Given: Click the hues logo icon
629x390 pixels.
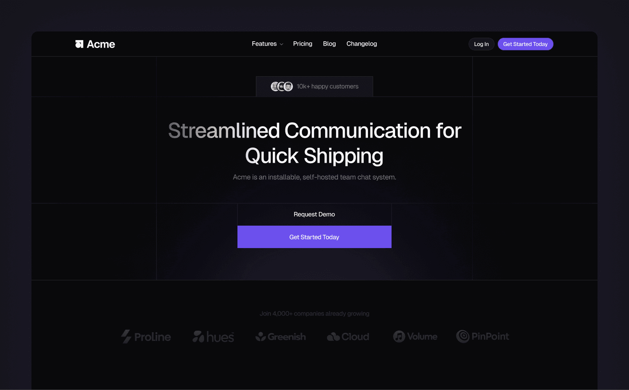Looking at the screenshot, I should pos(198,337).
